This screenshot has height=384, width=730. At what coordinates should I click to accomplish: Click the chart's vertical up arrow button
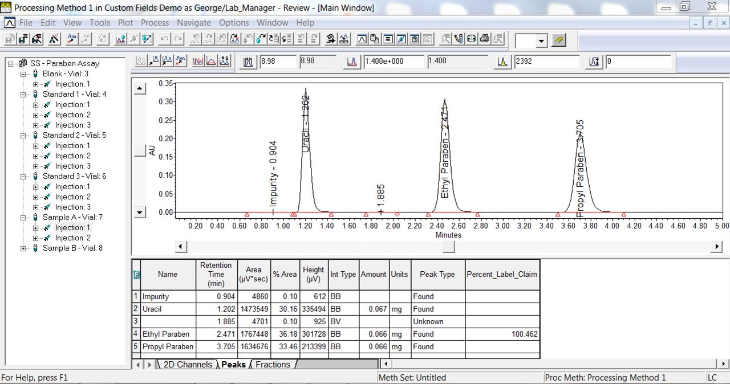pos(139,88)
